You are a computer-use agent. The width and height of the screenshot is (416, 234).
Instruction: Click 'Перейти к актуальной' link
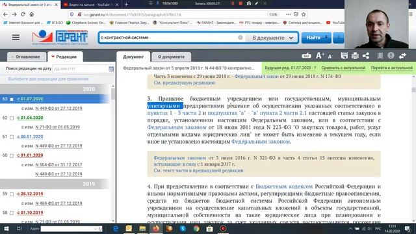pos(391,68)
